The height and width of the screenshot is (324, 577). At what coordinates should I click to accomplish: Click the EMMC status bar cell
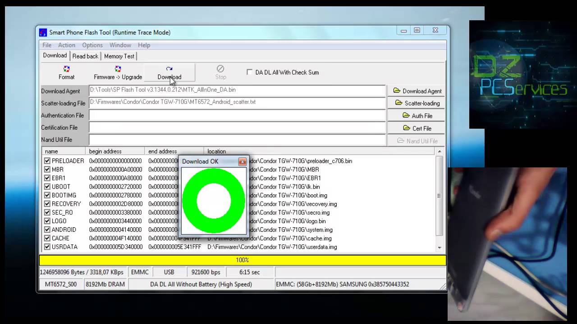point(140,272)
